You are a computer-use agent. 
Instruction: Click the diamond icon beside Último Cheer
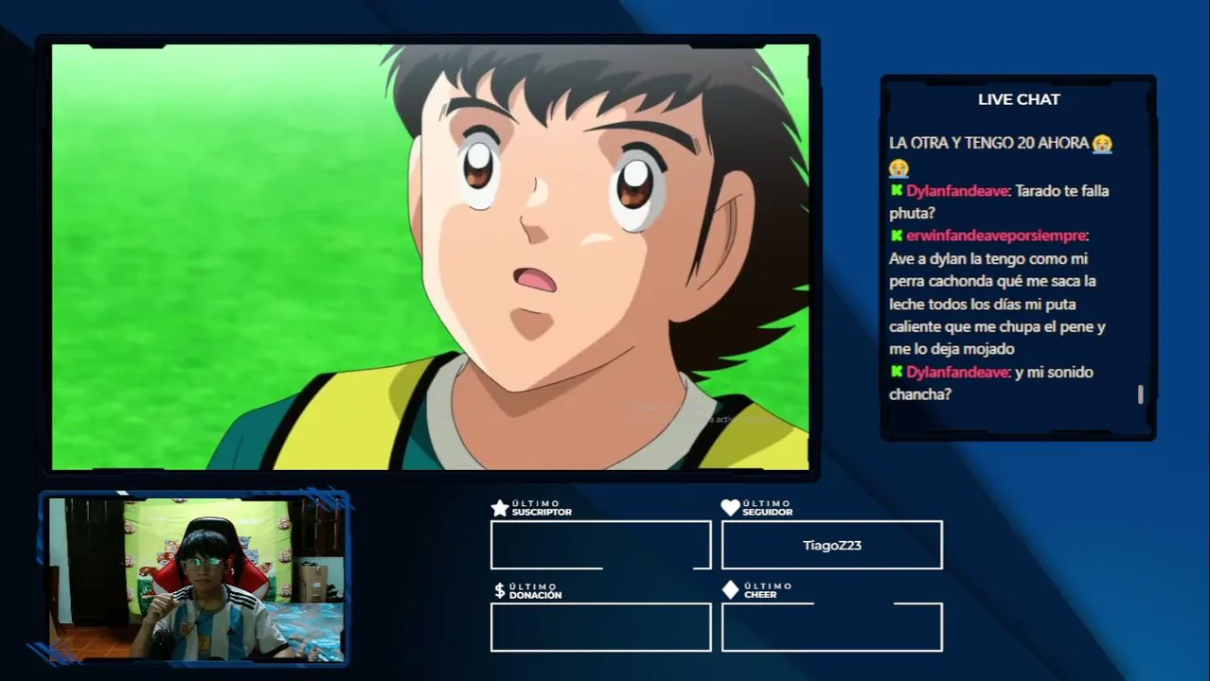click(730, 590)
